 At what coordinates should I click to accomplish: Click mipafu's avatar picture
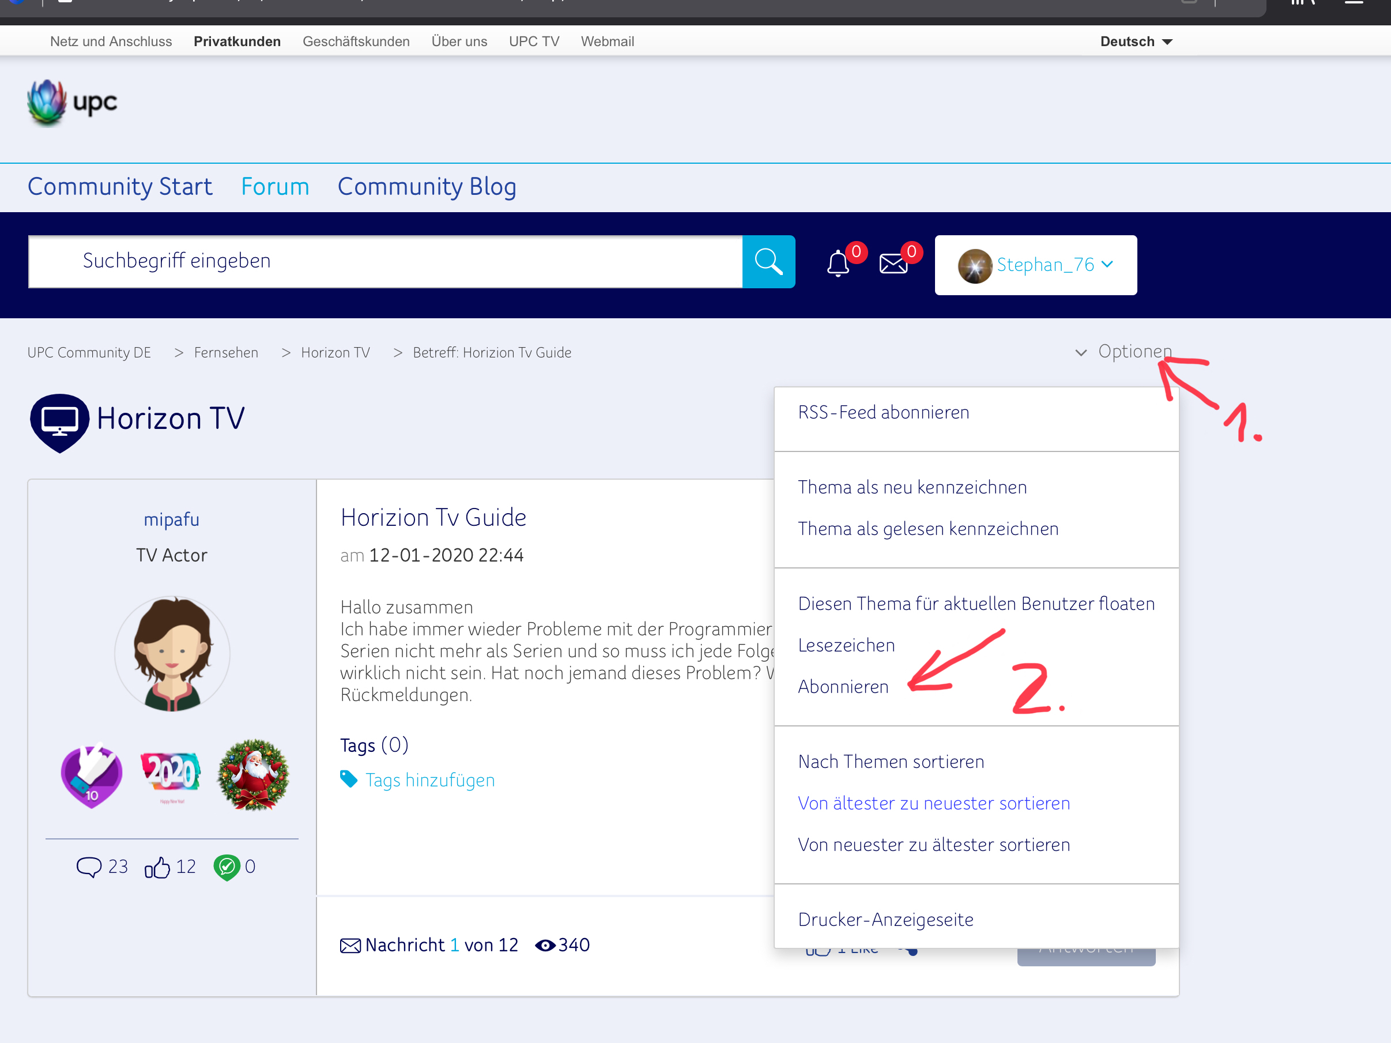click(x=172, y=654)
